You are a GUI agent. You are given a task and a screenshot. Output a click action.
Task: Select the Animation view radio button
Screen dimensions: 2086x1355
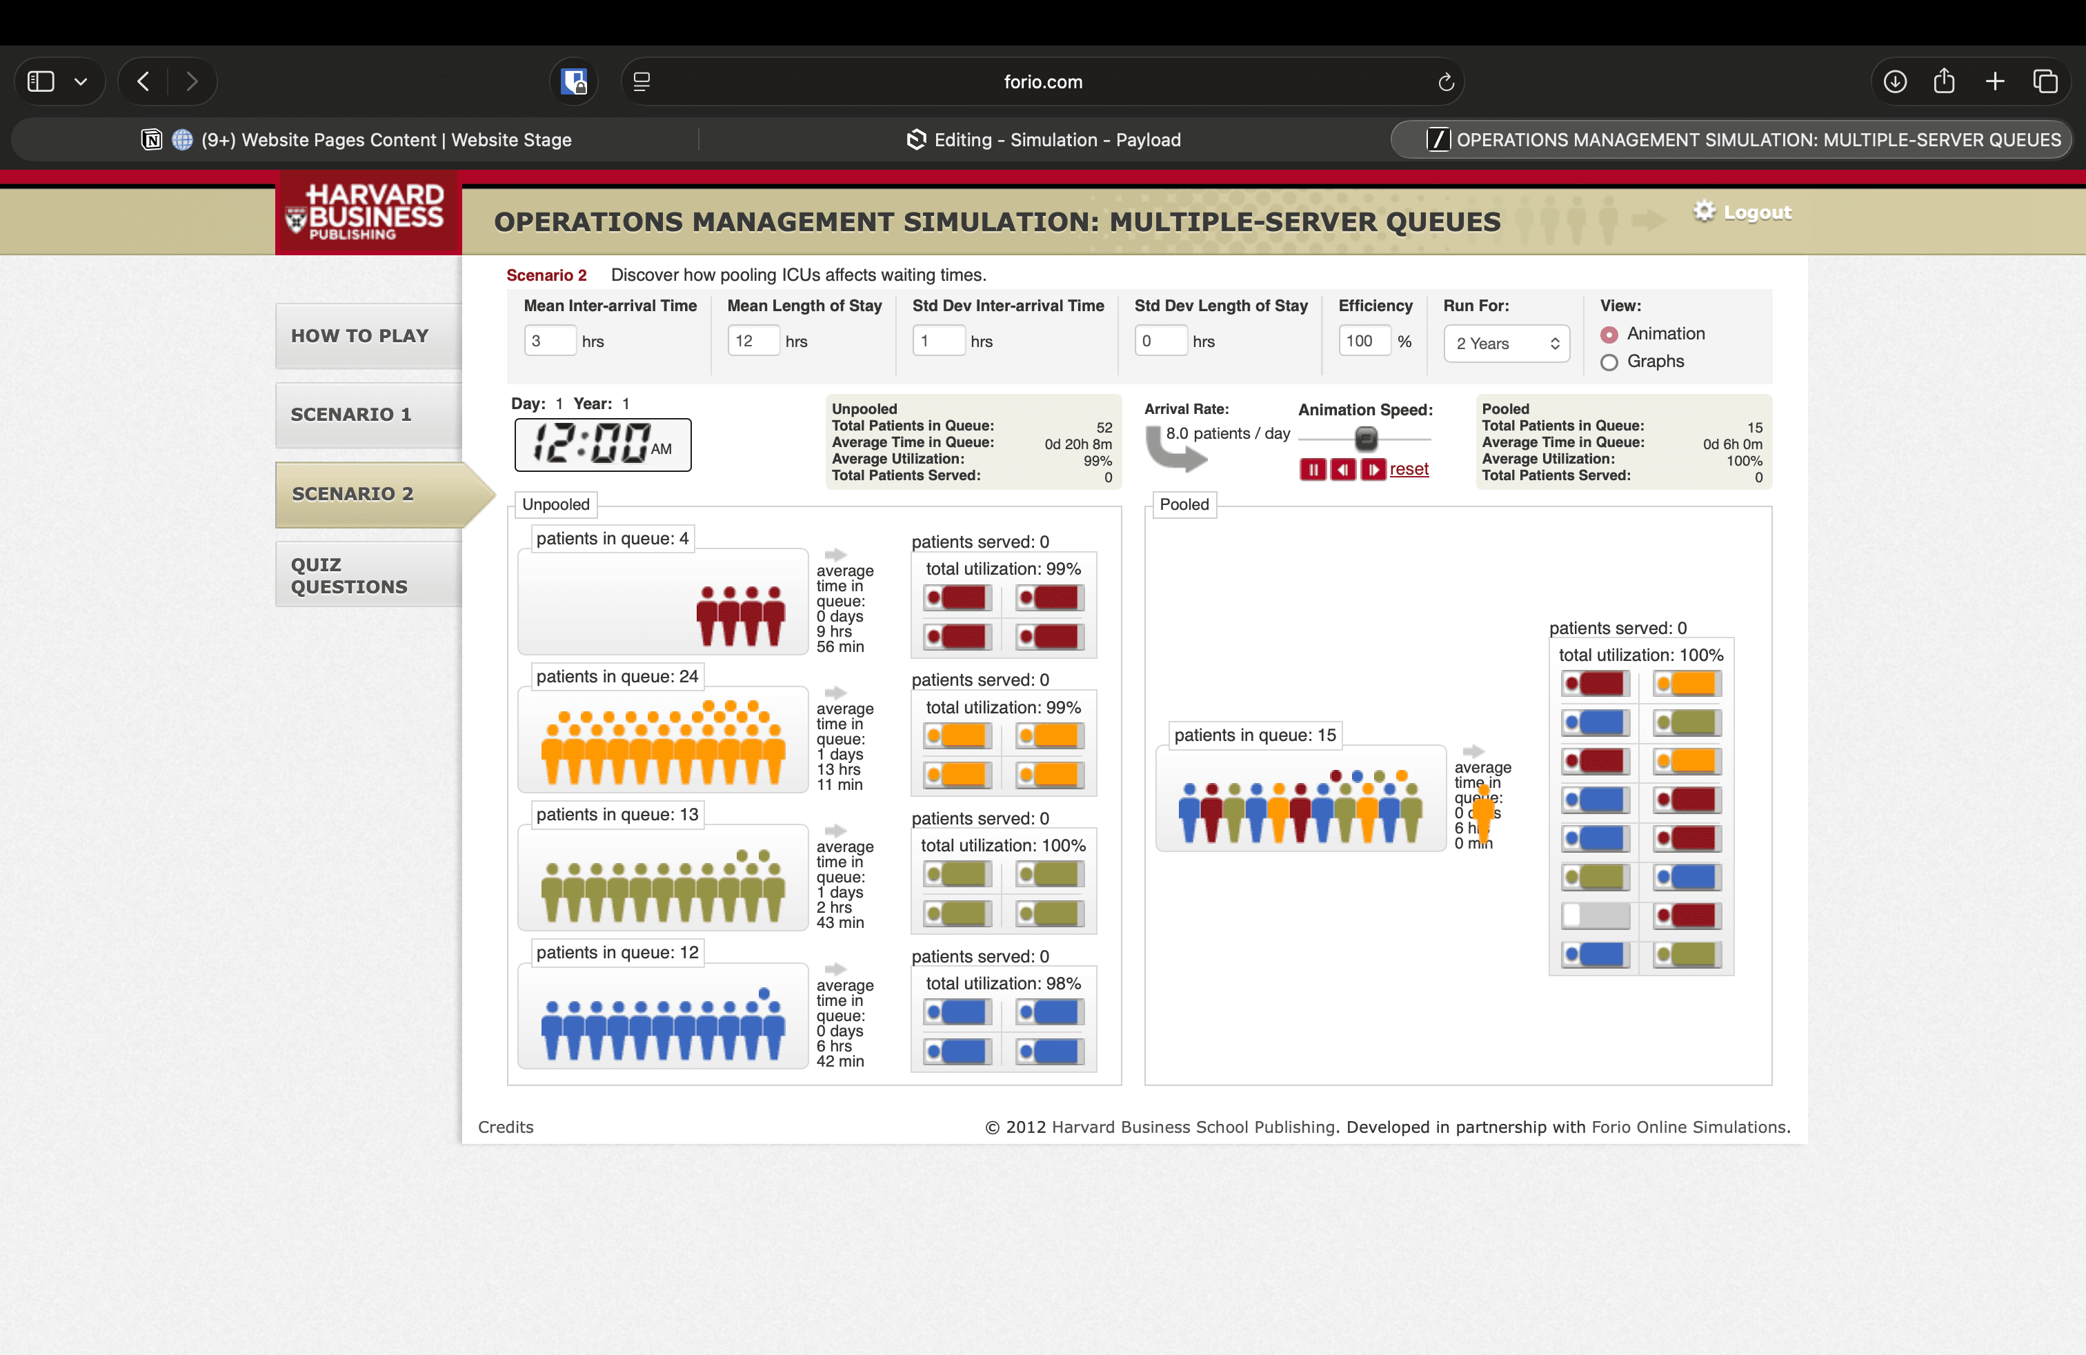(x=1609, y=335)
